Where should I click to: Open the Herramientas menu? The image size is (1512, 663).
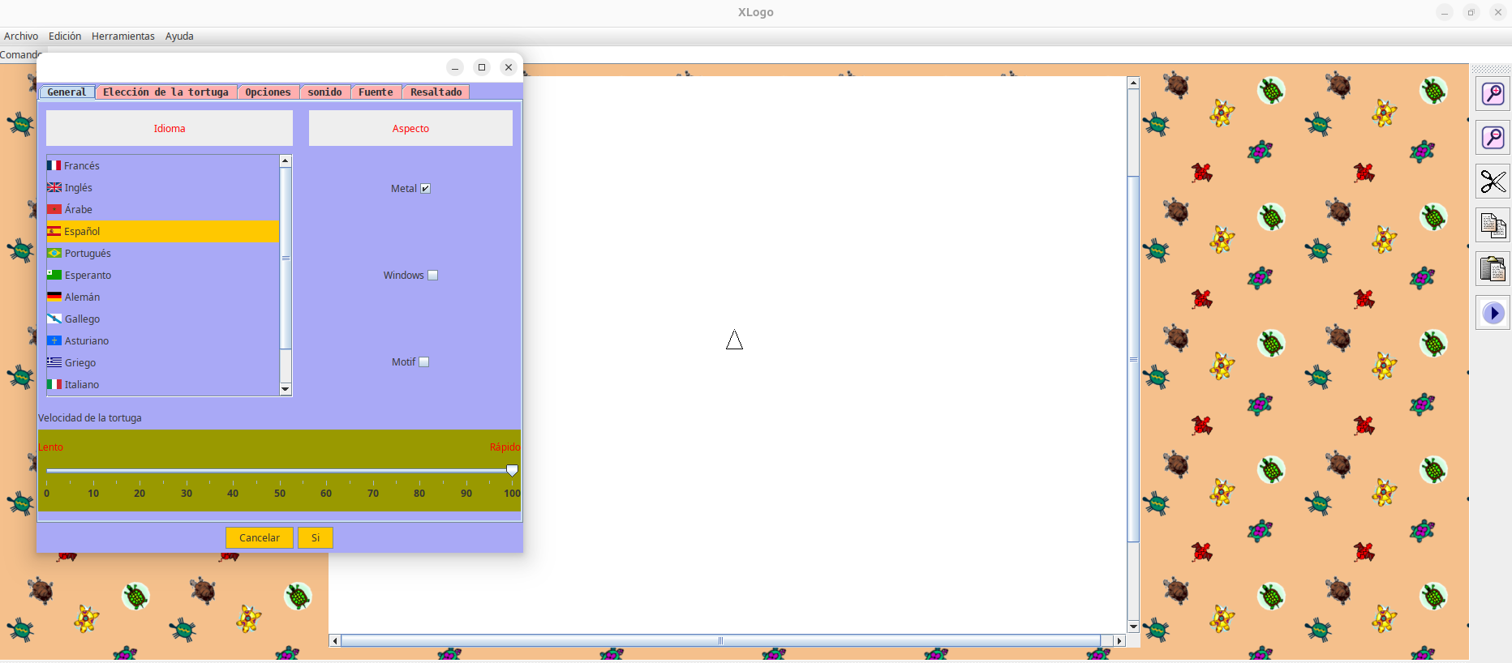(122, 36)
